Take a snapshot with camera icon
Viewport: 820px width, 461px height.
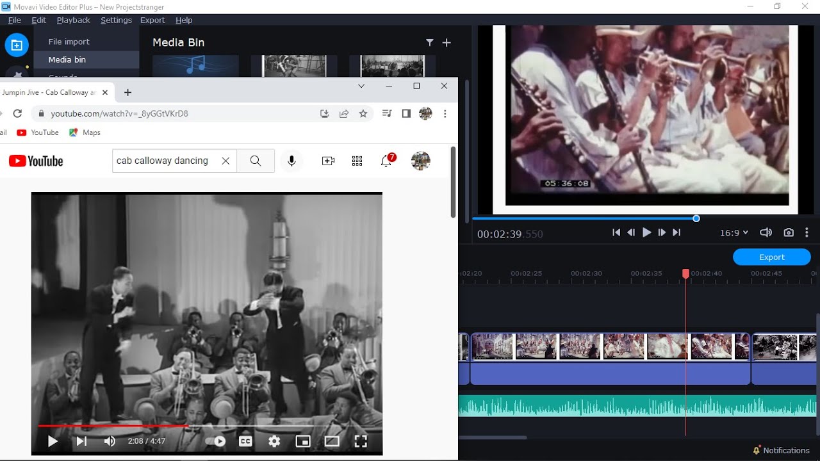click(x=789, y=233)
